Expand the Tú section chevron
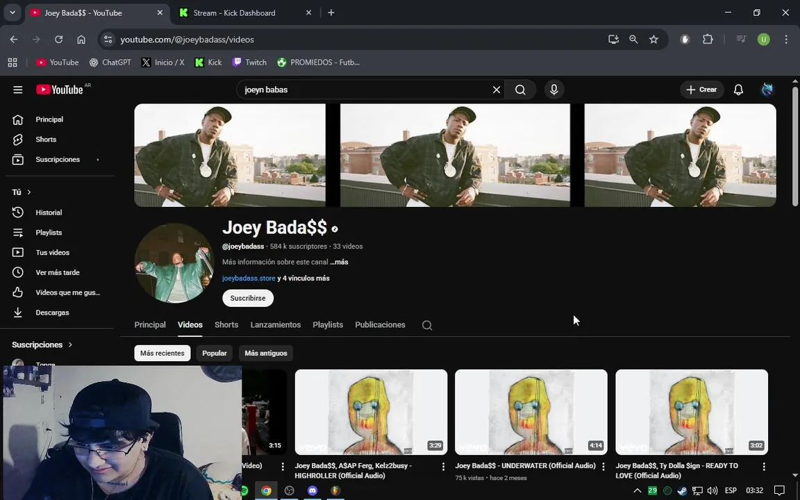Screen dimensions: 800x500 point(29,192)
